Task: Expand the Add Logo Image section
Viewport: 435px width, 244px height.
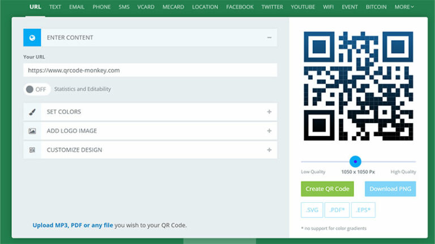Action: pyautogui.click(x=269, y=131)
